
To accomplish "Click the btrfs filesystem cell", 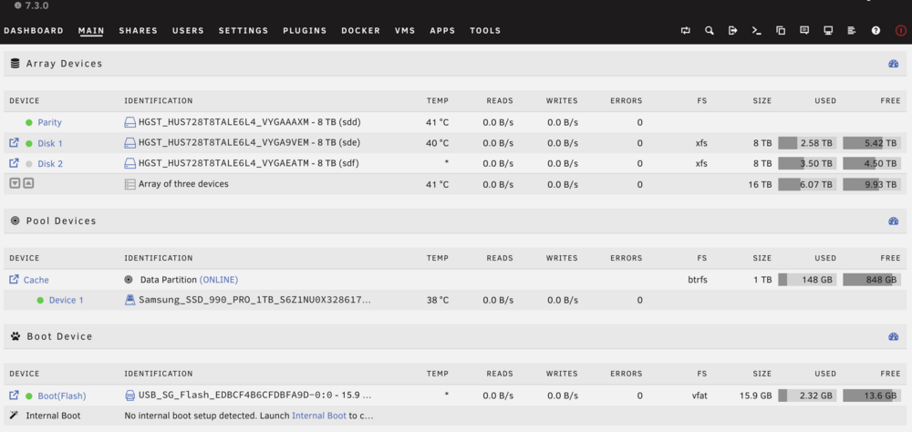I will click(x=698, y=280).
